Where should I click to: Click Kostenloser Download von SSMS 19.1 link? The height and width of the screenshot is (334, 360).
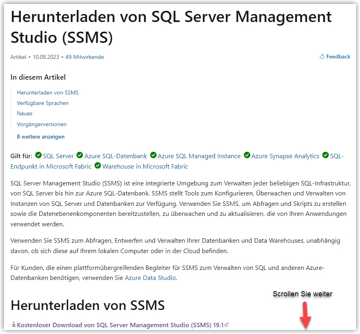[120, 325]
